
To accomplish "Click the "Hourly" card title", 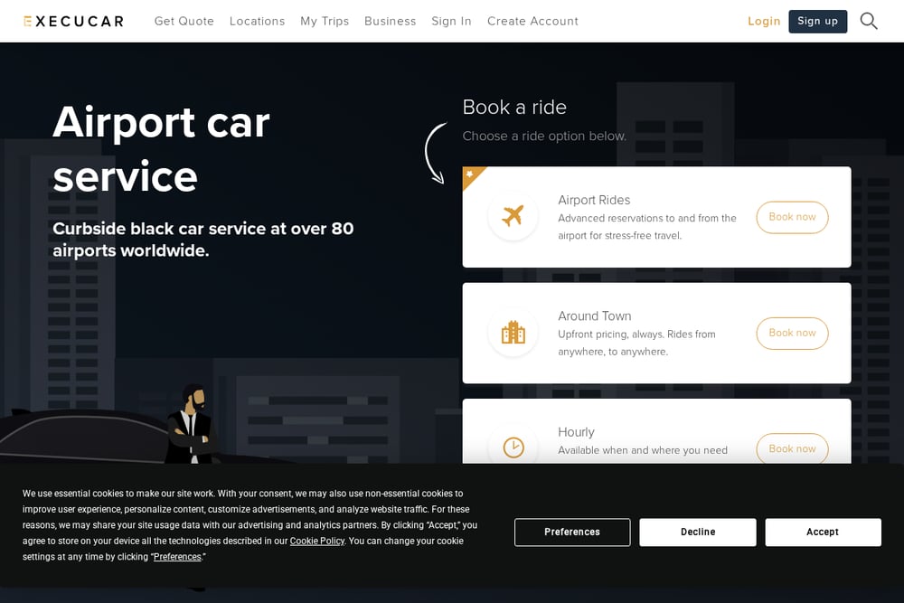I will tap(576, 432).
